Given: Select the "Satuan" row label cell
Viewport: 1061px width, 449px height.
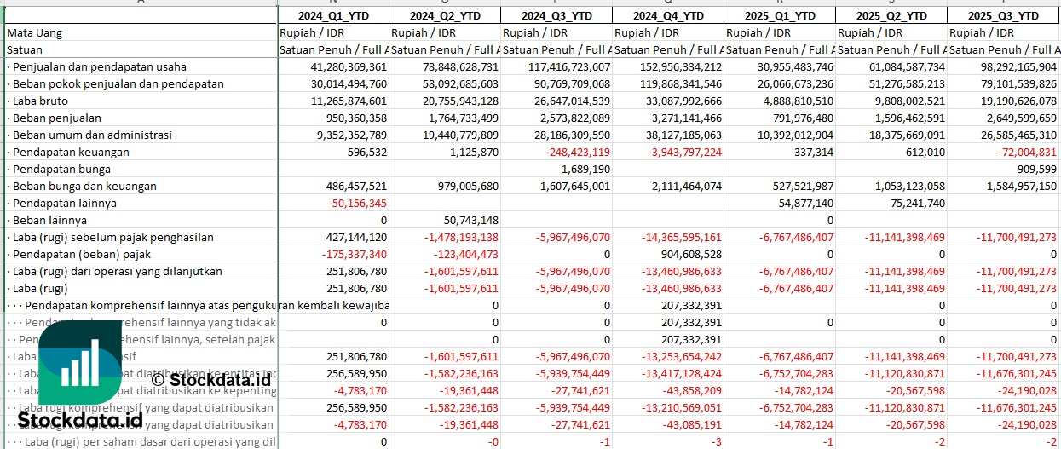Looking at the screenshot, I should click(x=24, y=49).
